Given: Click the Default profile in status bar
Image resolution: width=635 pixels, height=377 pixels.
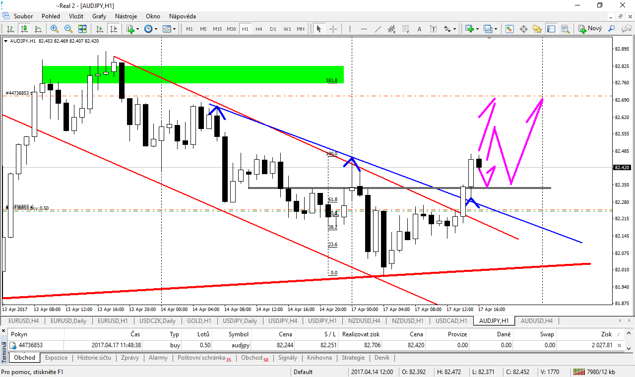Looking at the screenshot, I should [x=303, y=372].
